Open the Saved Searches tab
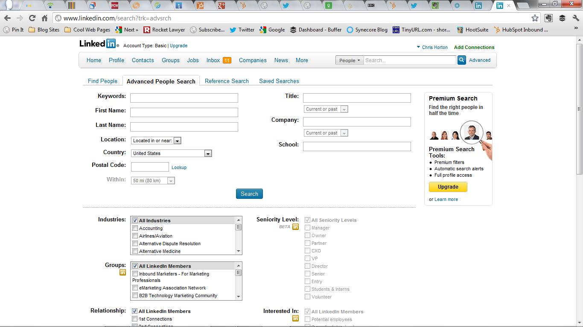This screenshot has height=327, width=583. click(279, 81)
